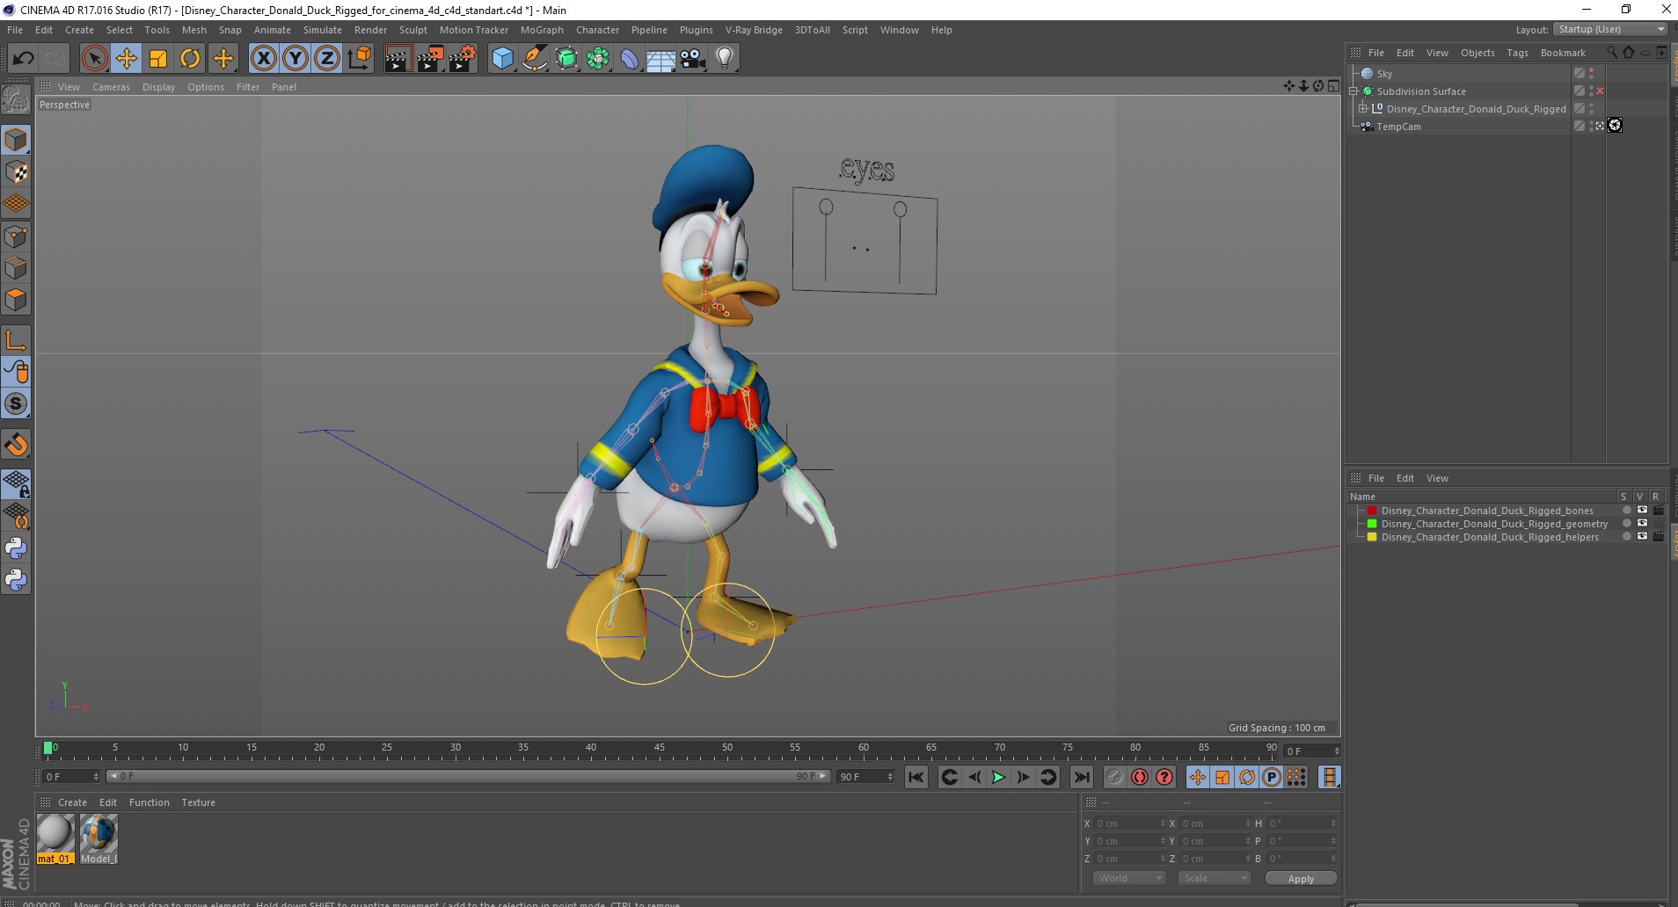
Task: Toggle visibility of Duck_Rigged_helpers layer
Action: click(1642, 537)
